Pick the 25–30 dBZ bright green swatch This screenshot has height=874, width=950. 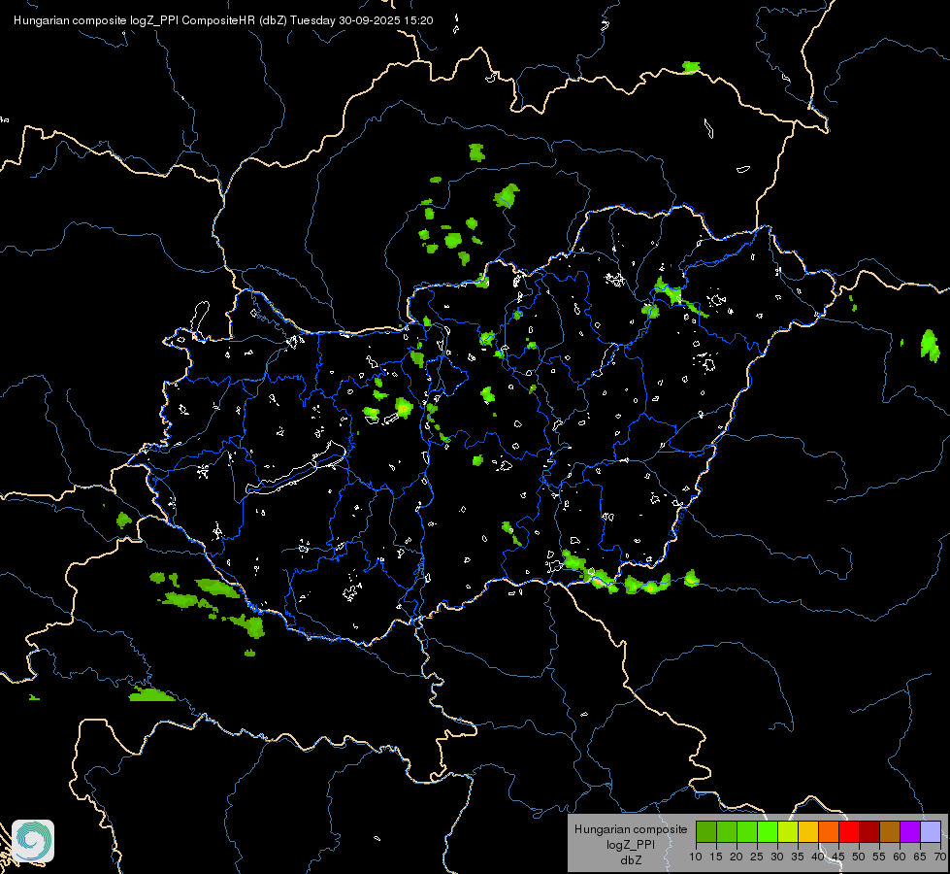coord(767,831)
